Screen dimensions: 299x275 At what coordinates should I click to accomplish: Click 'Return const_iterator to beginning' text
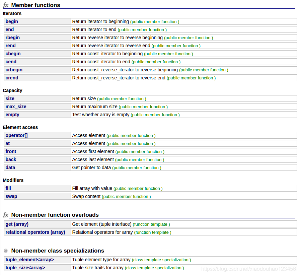[x=107, y=54]
